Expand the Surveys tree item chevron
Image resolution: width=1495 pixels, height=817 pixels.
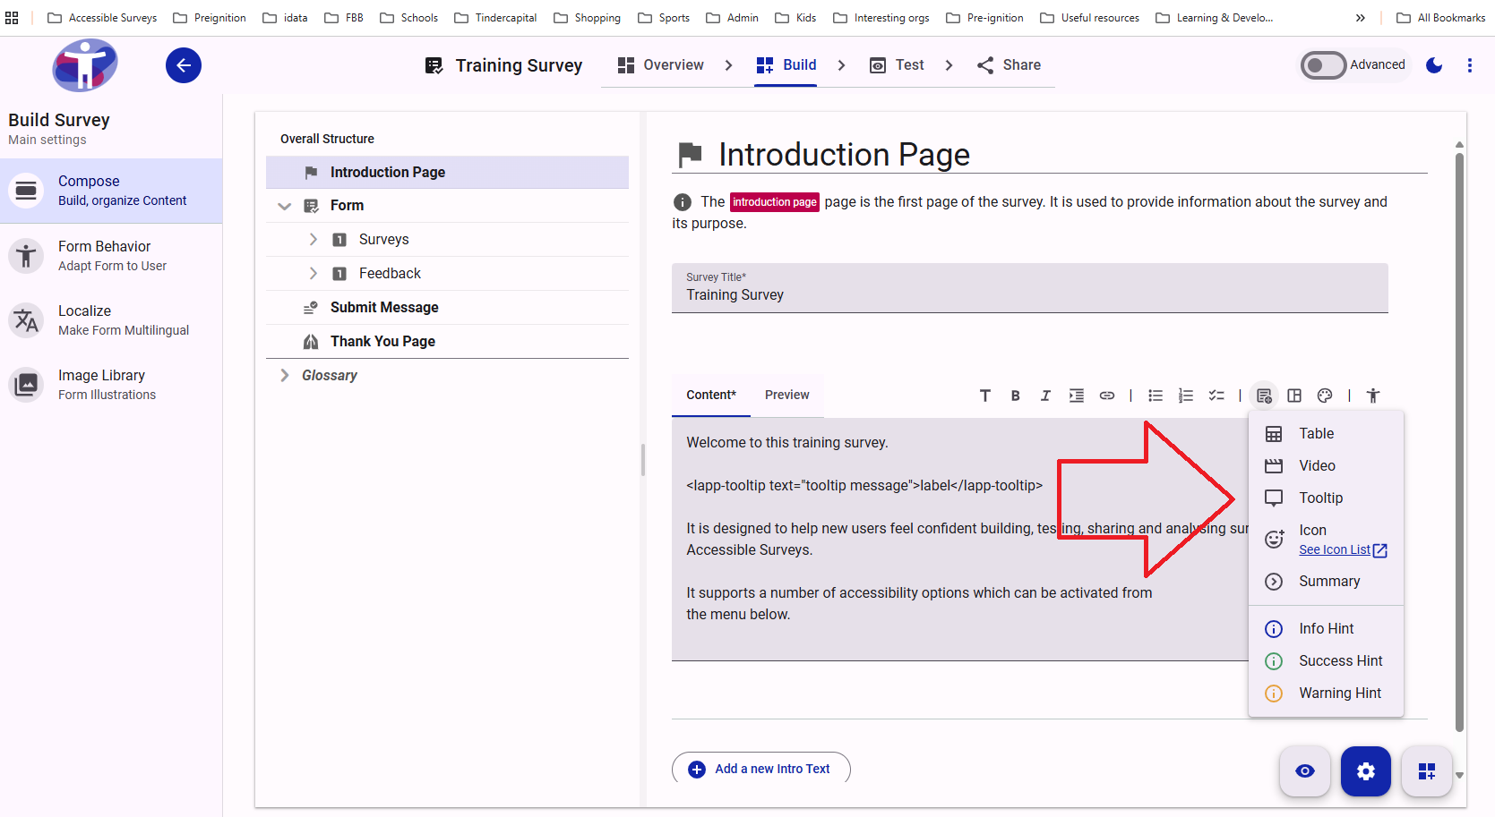coord(313,239)
